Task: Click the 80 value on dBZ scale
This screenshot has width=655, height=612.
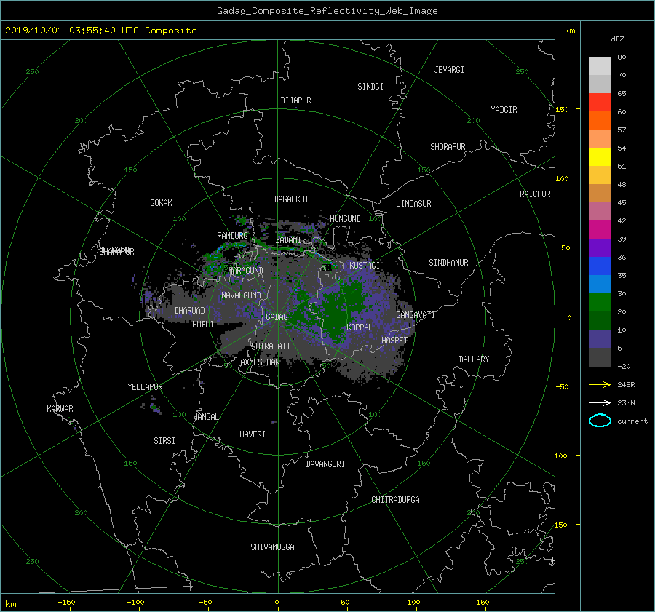Action: click(622, 57)
